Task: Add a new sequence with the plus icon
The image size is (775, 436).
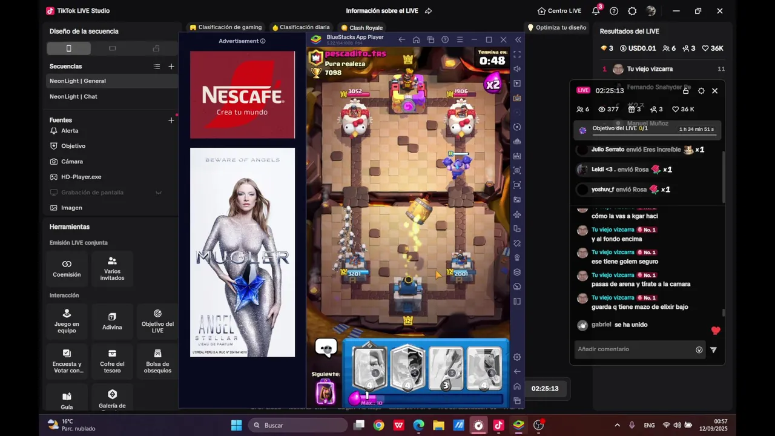Action: [171, 67]
